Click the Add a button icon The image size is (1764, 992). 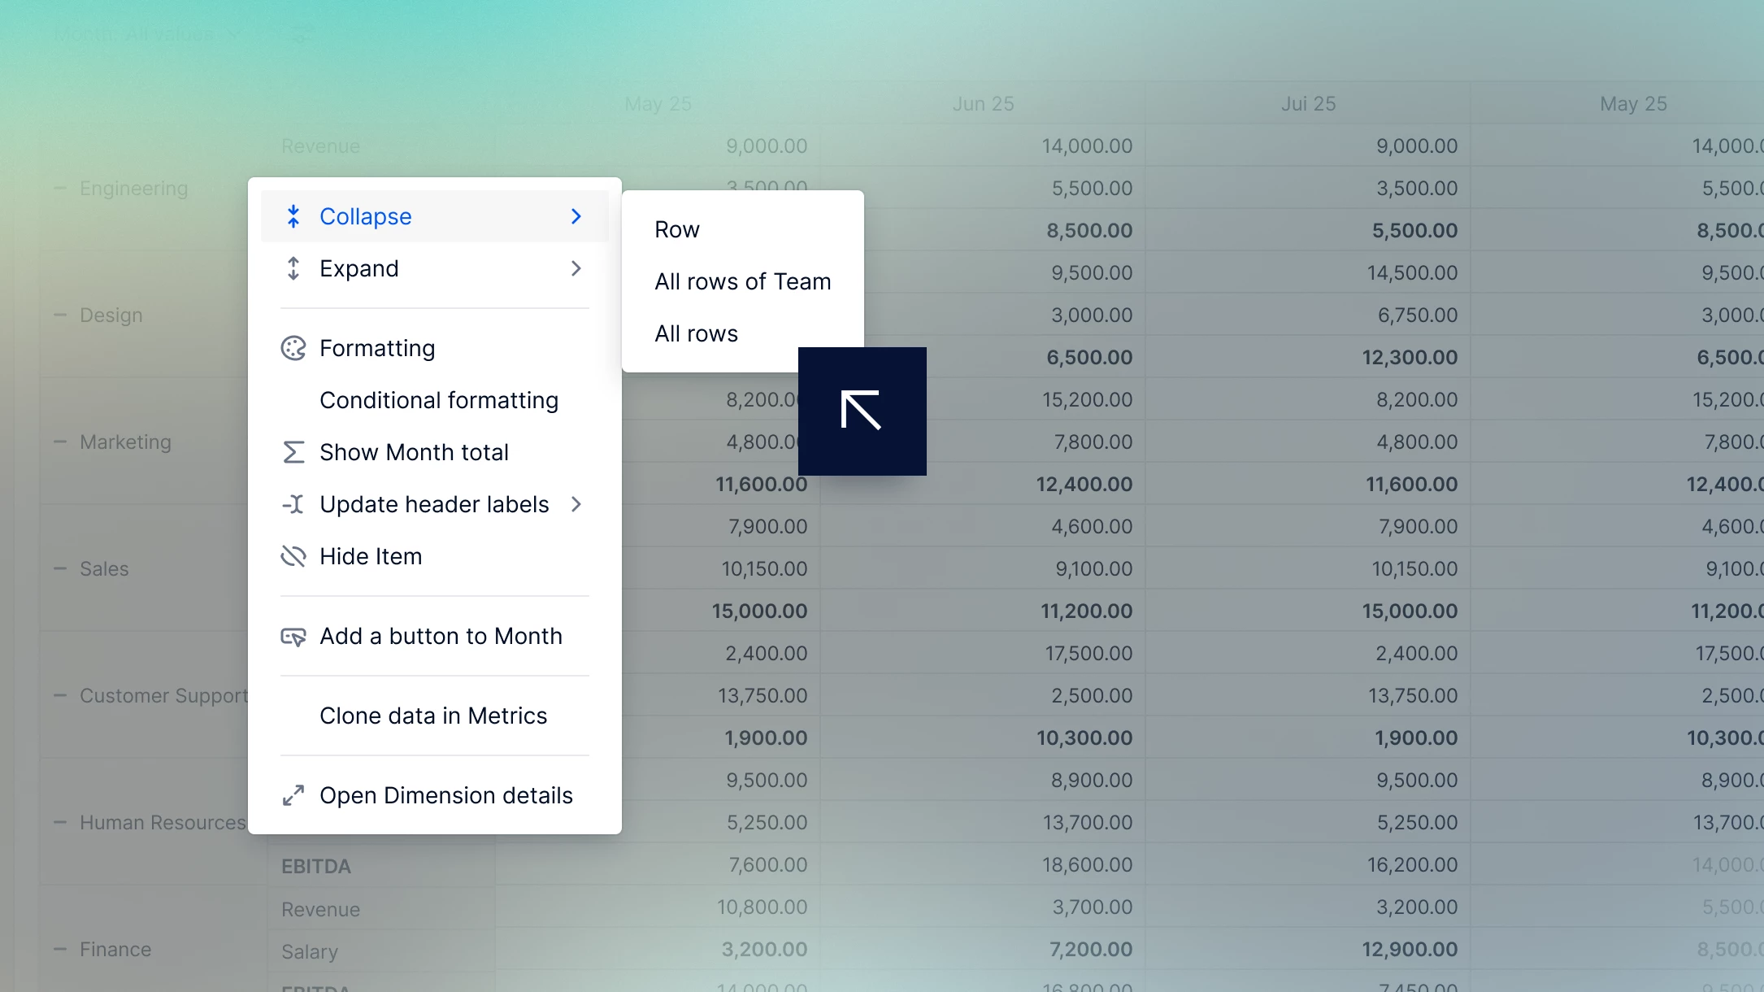(x=293, y=636)
